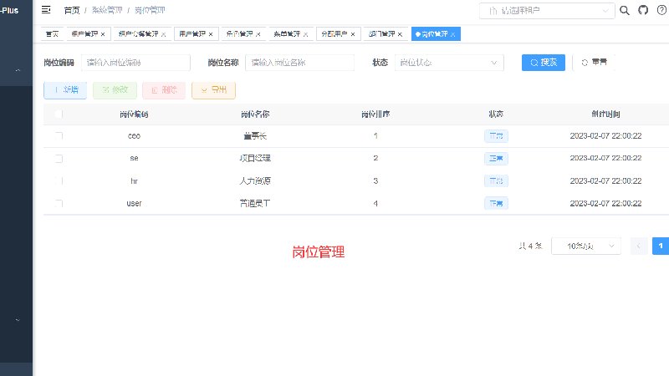Focus the 岗位名称 input field
The height and width of the screenshot is (376, 669).
pos(299,63)
